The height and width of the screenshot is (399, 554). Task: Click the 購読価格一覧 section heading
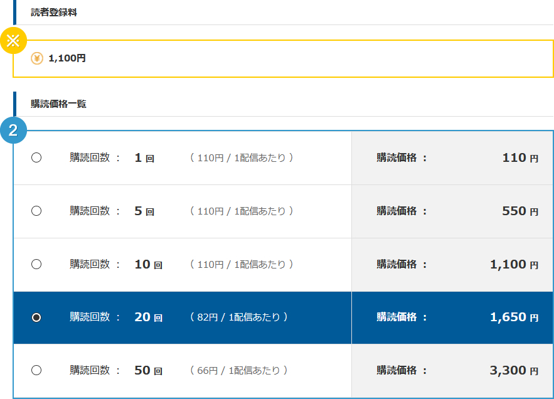(x=58, y=104)
